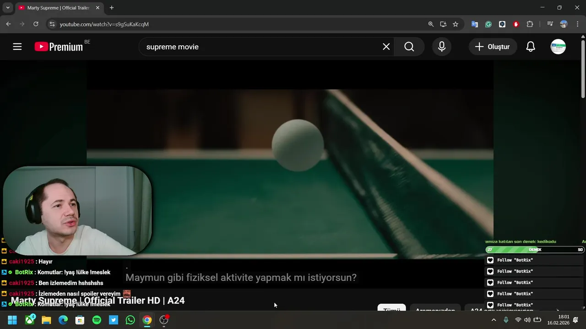The image size is (586, 329).
Task: Run search with the magnifier button
Action: 409,47
